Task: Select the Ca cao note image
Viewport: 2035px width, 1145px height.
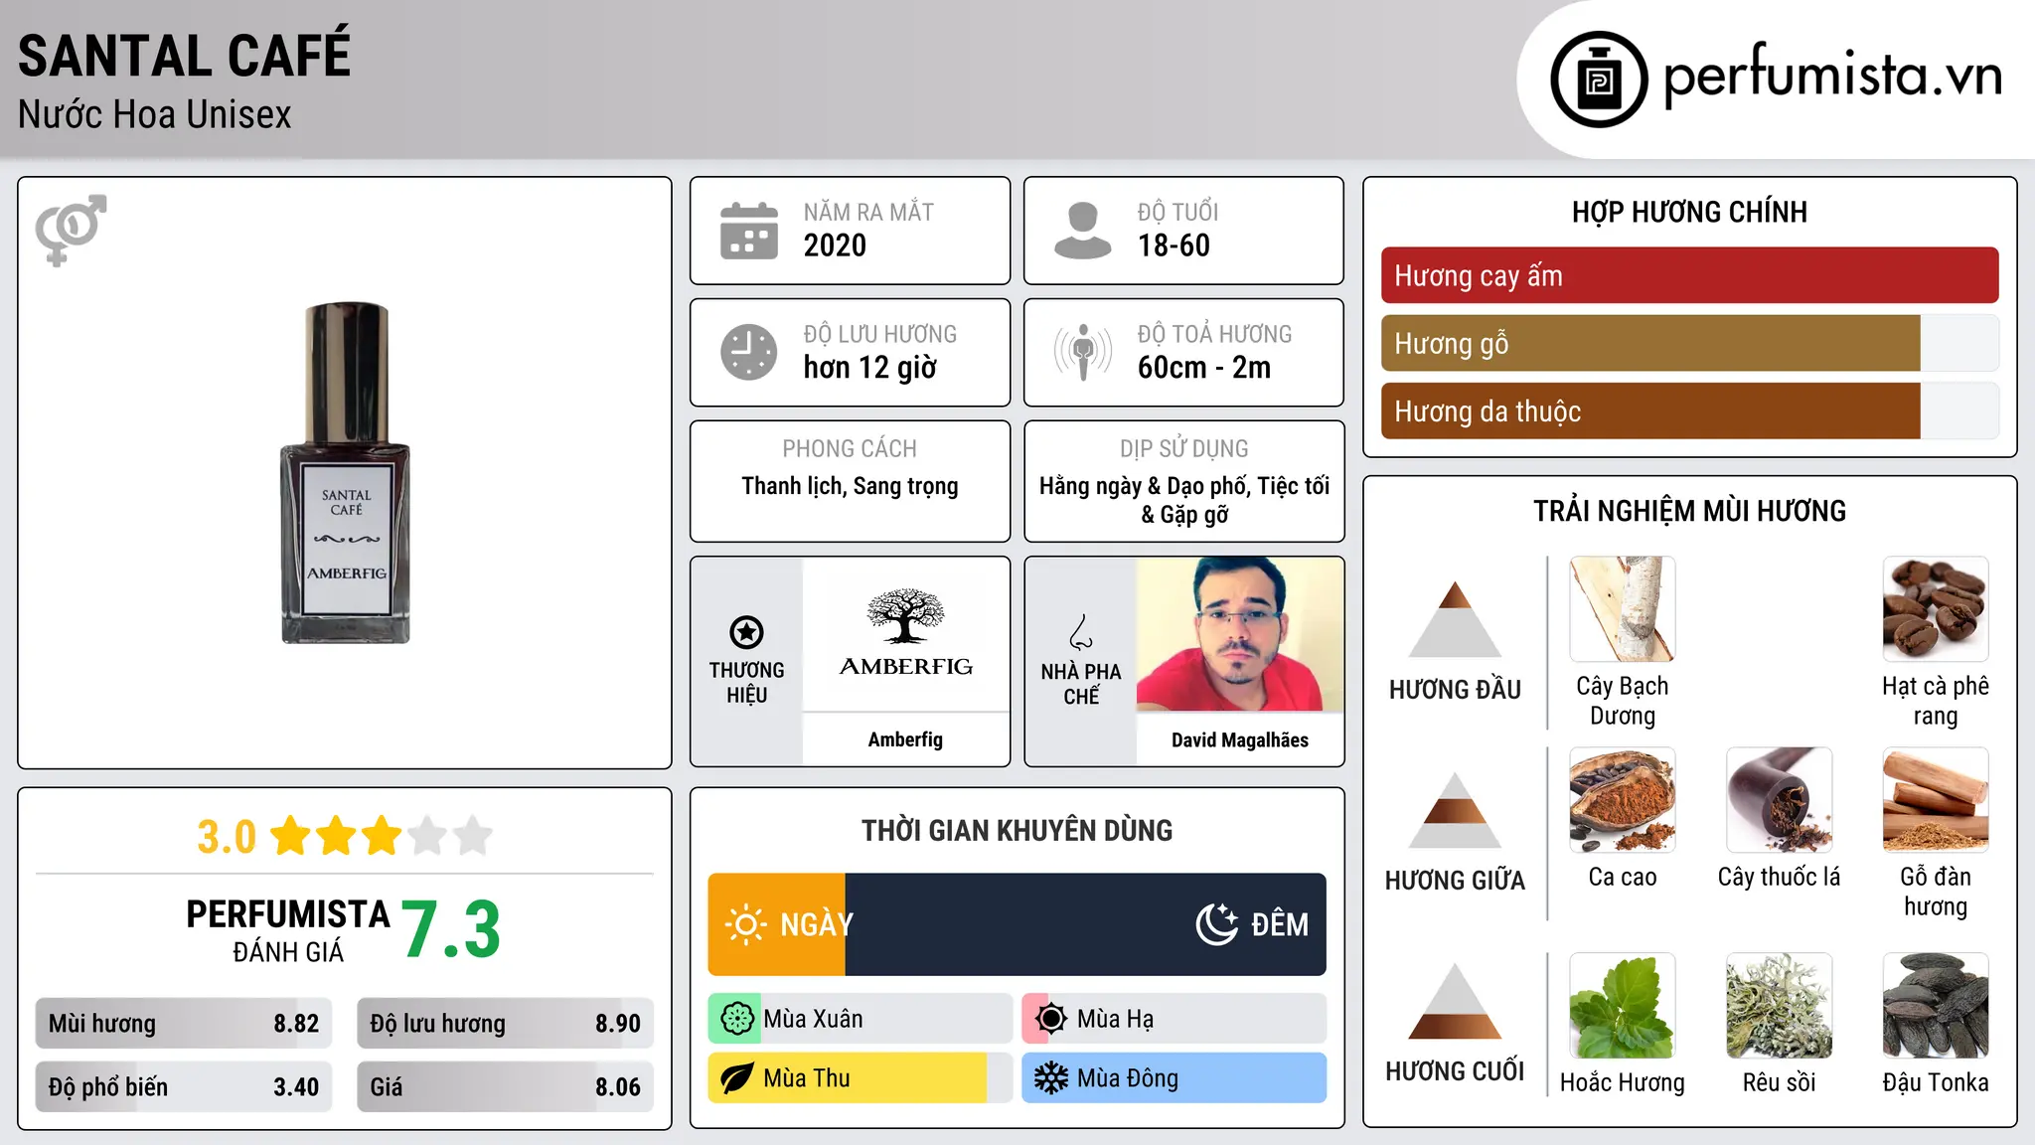Action: tap(1623, 799)
